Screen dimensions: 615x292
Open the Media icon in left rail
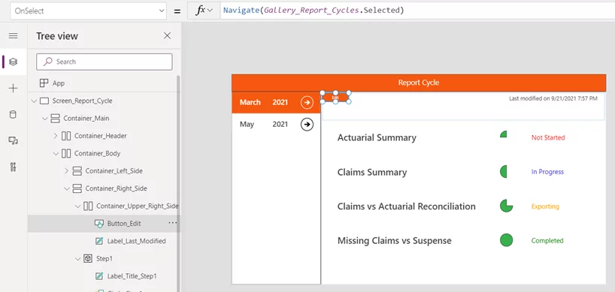[13, 141]
